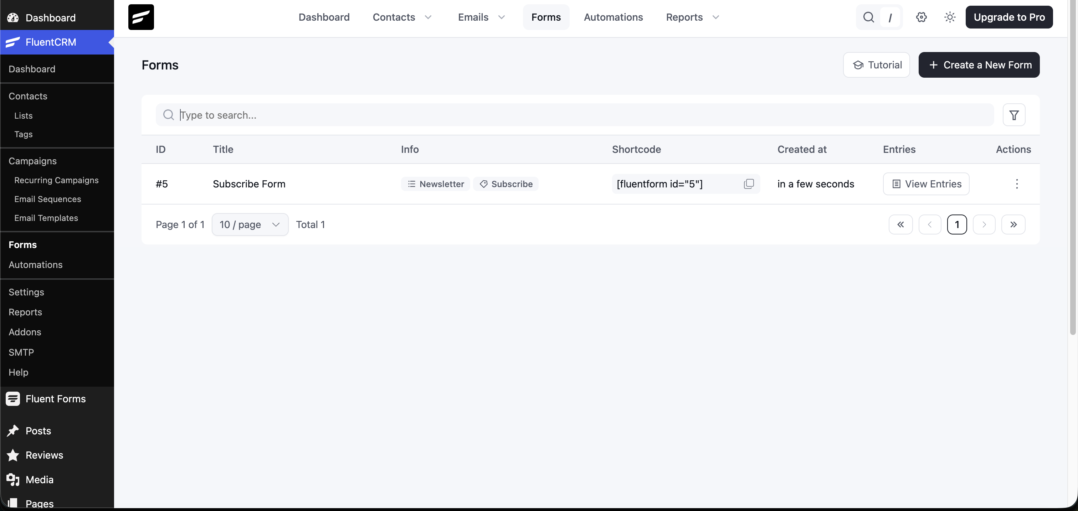
Task: Click the vertical page scrollbar
Action: (x=1073, y=167)
